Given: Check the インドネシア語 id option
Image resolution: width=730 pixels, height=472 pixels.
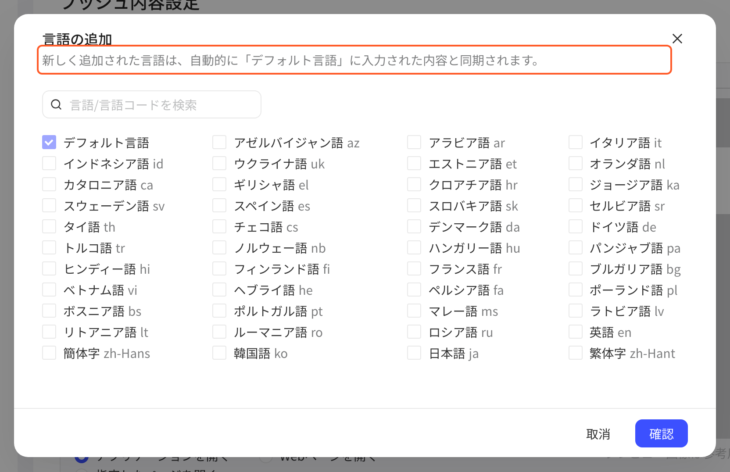Looking at the screenshot, I should coord(49,163).
